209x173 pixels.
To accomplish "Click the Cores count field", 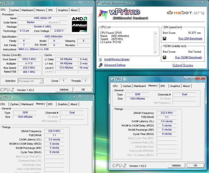I will (63, 81).
